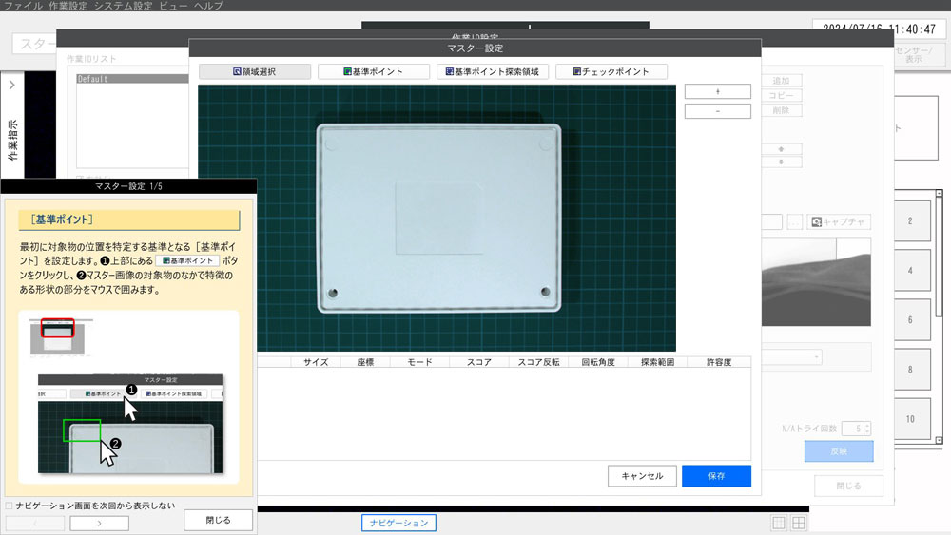
Task: Zoom out with the minus button
Action: click(x=717, y=111)
